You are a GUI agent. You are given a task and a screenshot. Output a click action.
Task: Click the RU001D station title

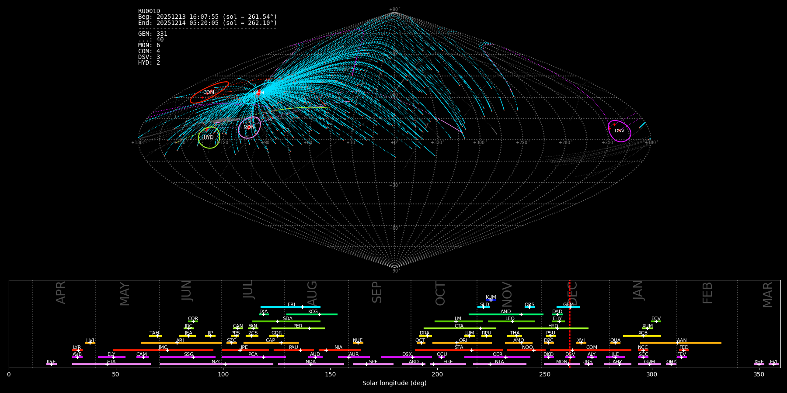pyautogui.click(x=149, y=11)
